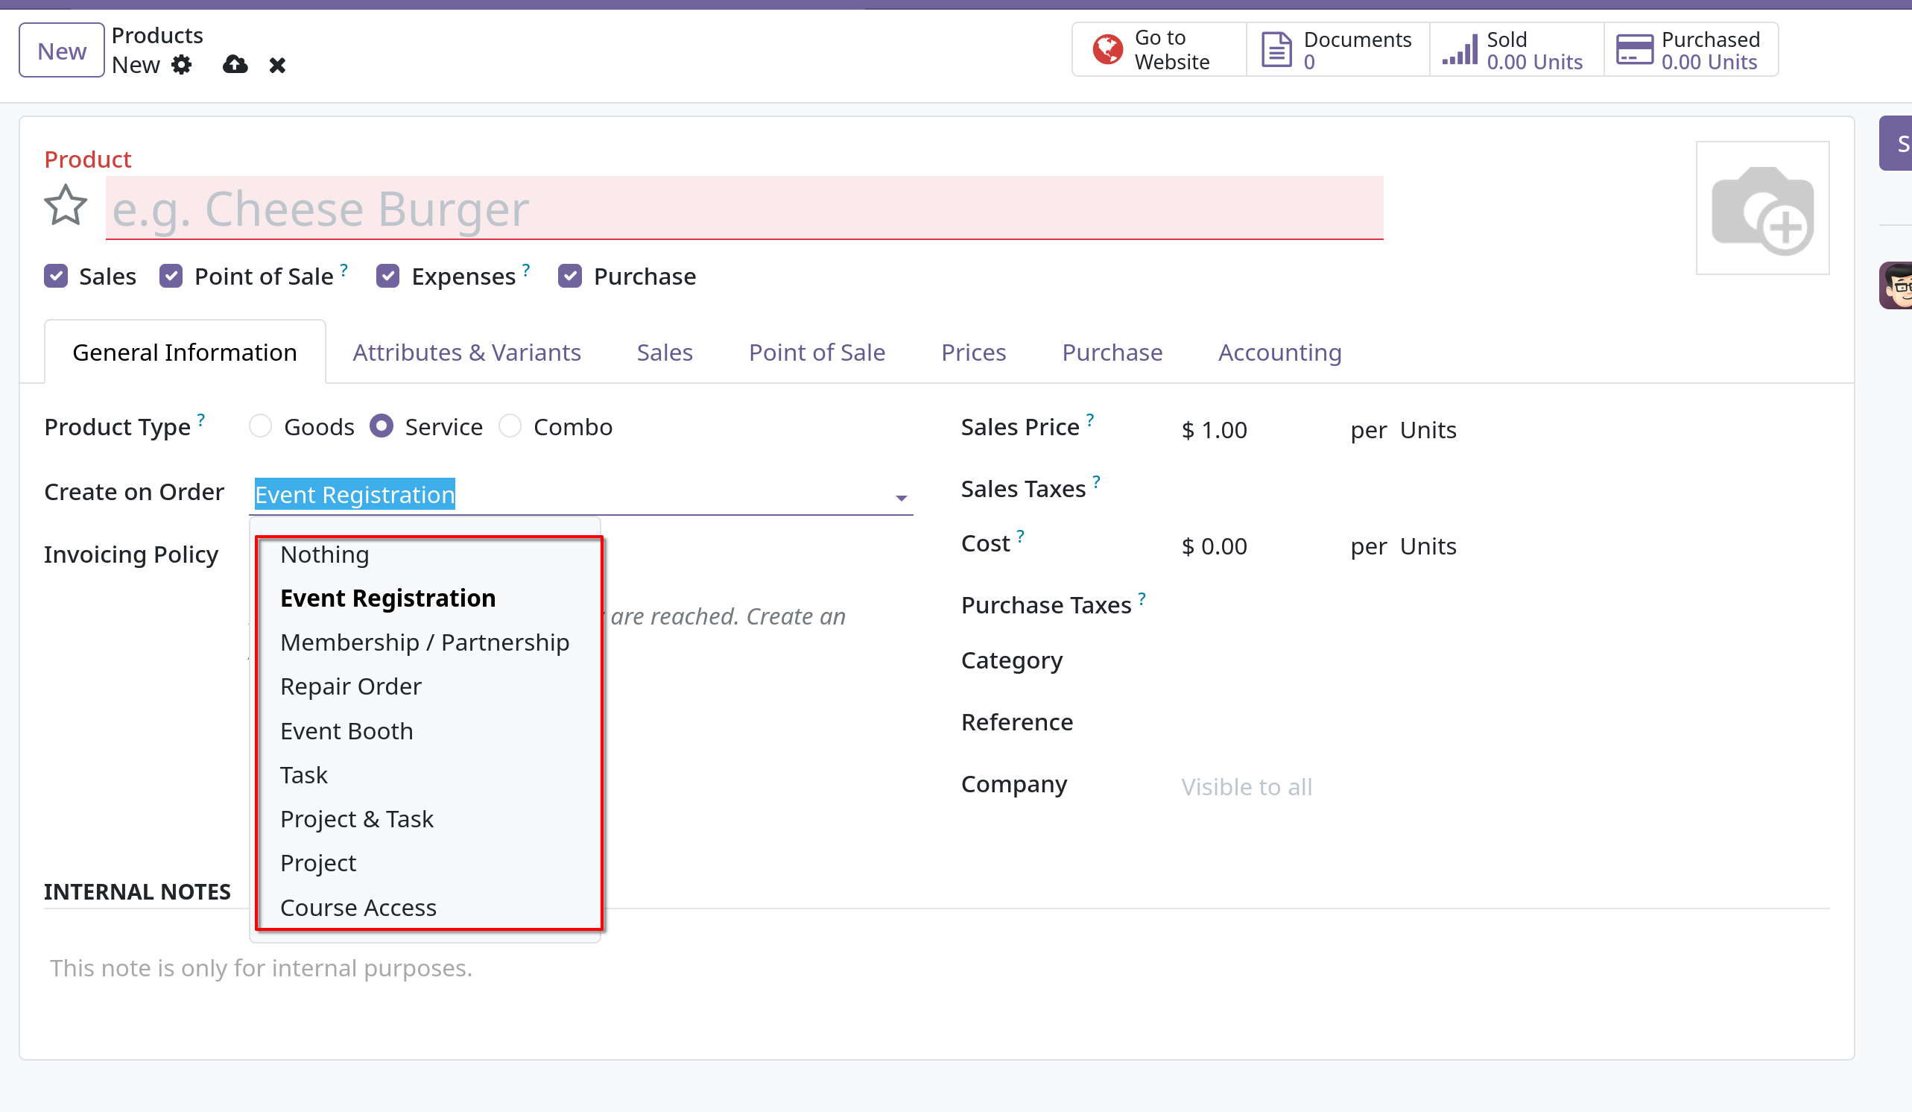Pick Course Access in the dropdown list
Screen dimensions: 1912x1112
pyautogui.click(x=358, y=907)
